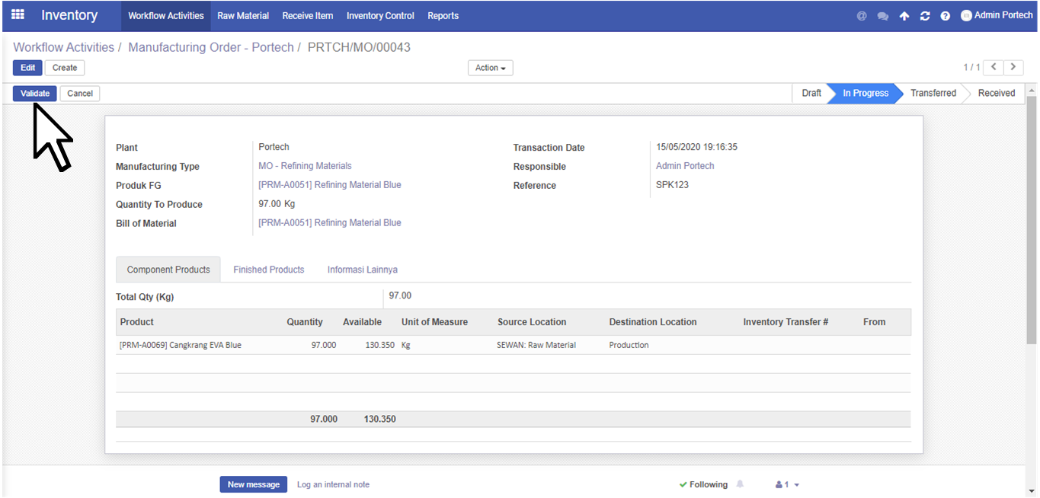Open the Inventory Control menu
Screen dimensions: 1040x498
[x=380, y=16]
